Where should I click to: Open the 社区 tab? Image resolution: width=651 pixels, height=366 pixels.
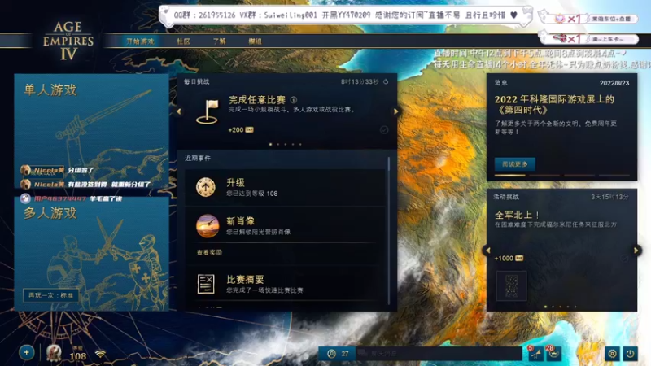(183, 41)
